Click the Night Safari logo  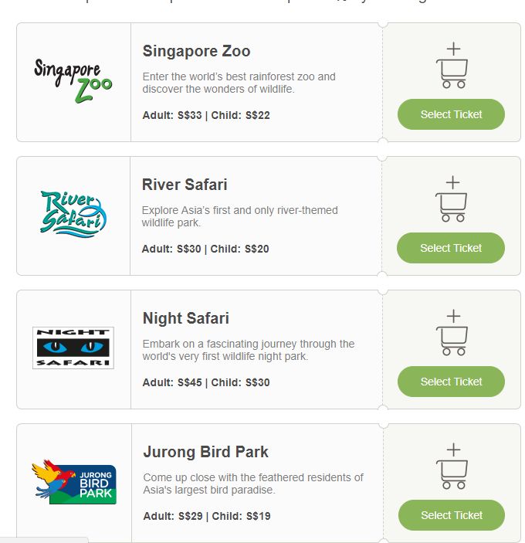[73, 348]
